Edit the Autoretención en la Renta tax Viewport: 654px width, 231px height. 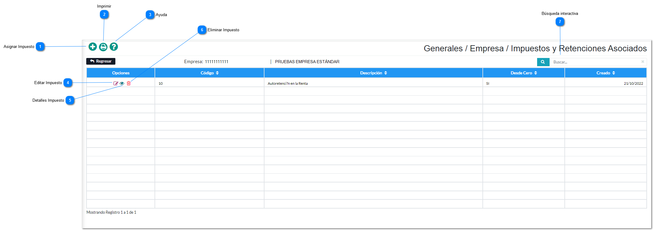(116, 83)
